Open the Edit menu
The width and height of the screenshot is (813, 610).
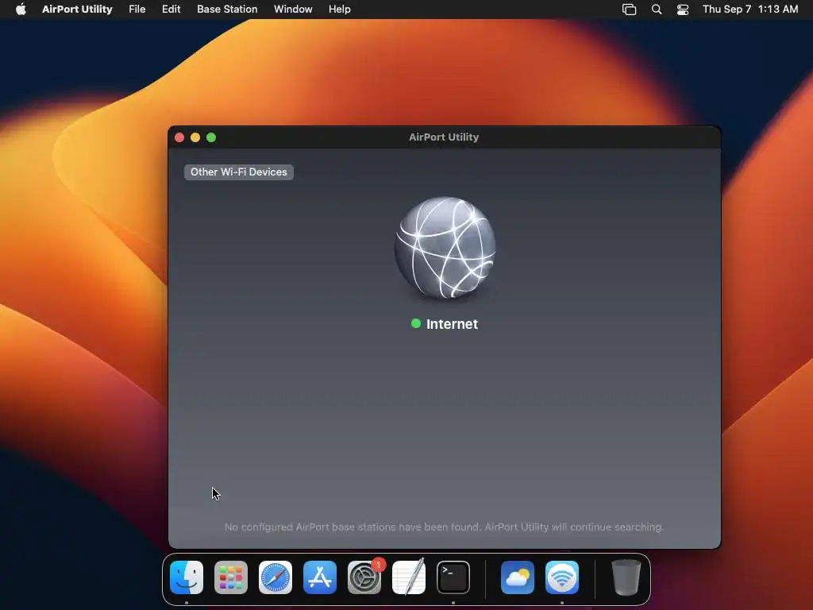coord(171,9)
